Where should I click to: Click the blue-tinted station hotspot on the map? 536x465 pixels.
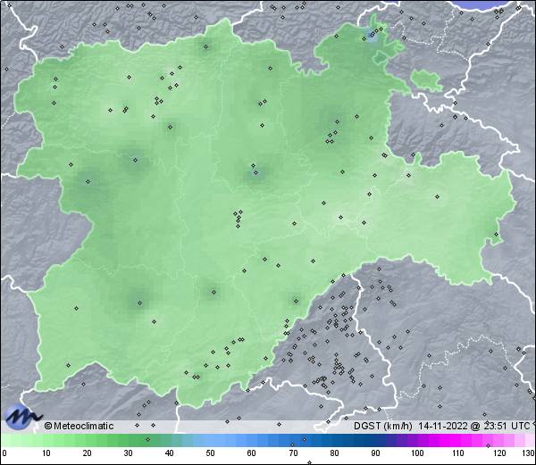pos(372,35)
